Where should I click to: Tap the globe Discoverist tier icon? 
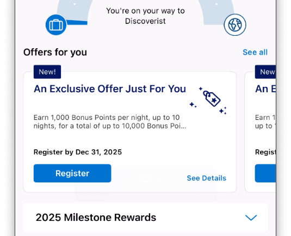(x=235, y=25)
